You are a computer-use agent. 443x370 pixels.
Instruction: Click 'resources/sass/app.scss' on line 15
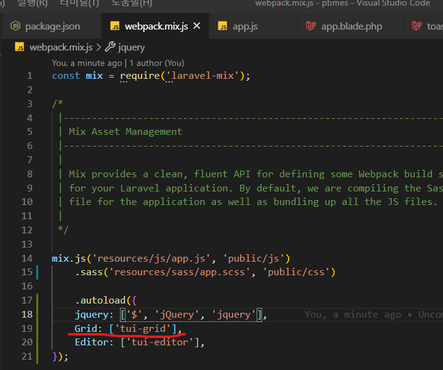(180, 272)
